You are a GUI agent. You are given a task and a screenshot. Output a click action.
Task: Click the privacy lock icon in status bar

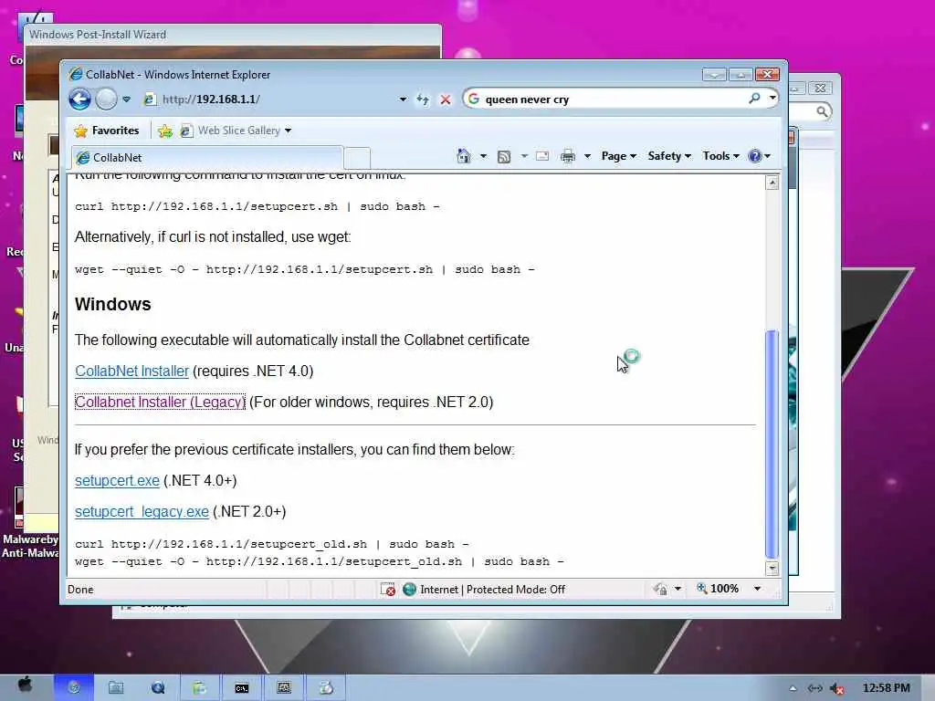pyautogui.click(x=660, y=589)
